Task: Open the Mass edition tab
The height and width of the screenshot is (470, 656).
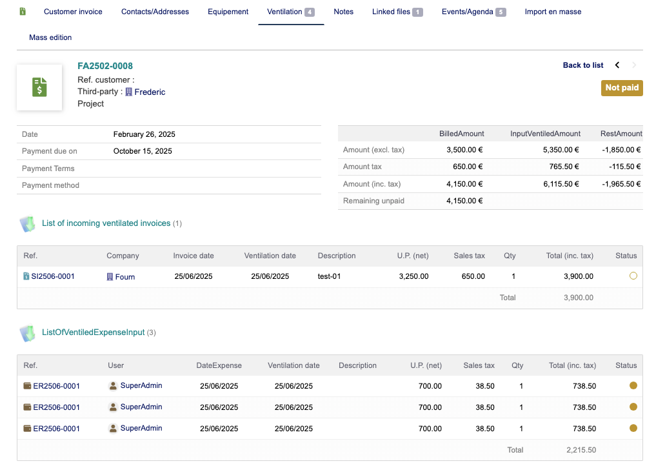Action: pyautogui.click(x=50, y=37)
